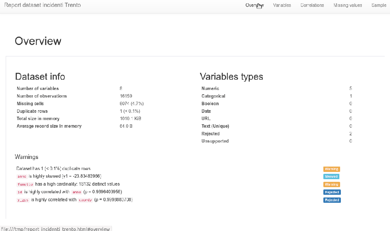The image size is (390, 231).
Task: Click the Skewed badge for anno
Action: 331,176
